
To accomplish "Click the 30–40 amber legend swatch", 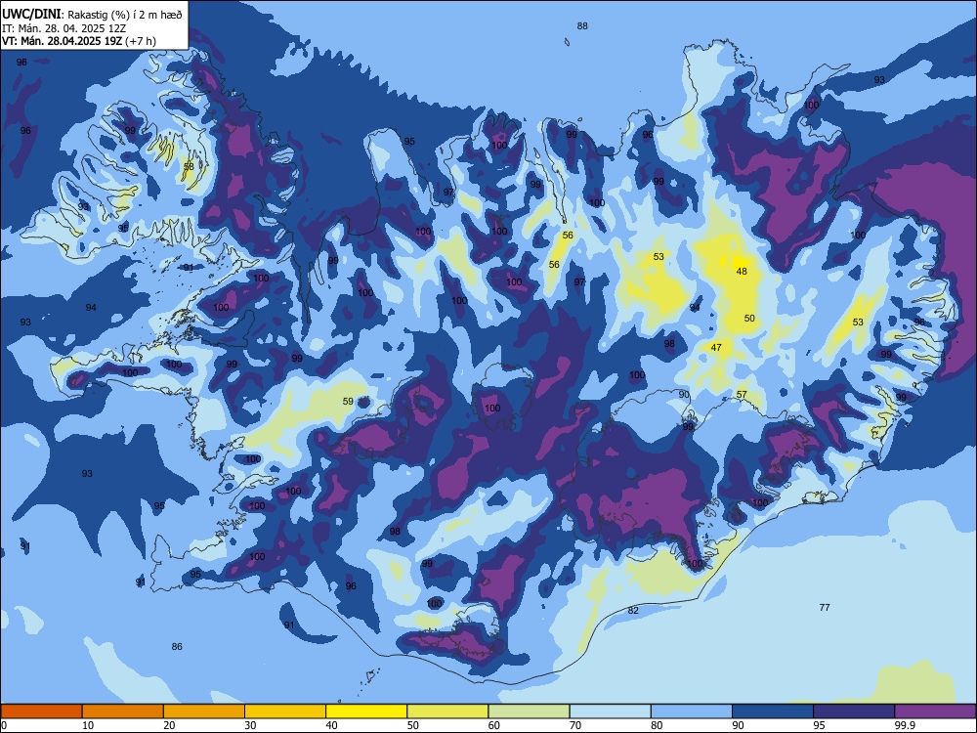I will tap(285, 711).
